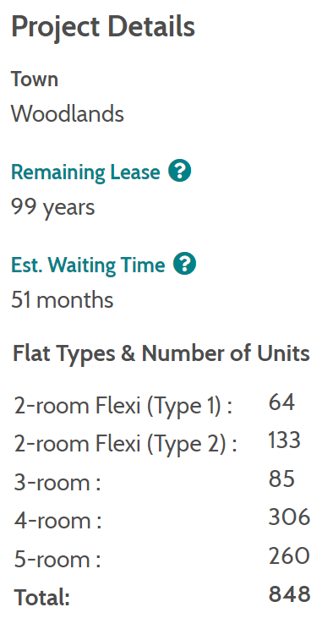Viewport: 333px width, 629px height.
Task: Open the Est. Waiting Time help icon
Action: [184, 264]
